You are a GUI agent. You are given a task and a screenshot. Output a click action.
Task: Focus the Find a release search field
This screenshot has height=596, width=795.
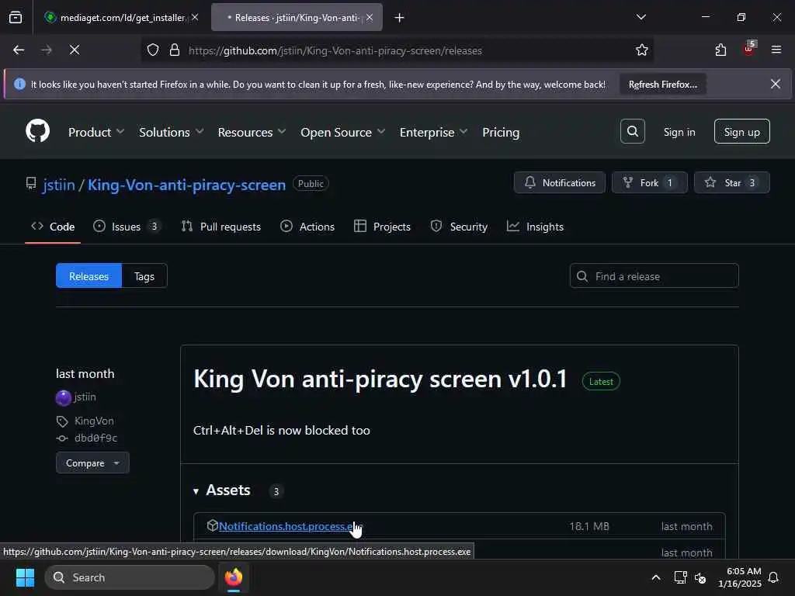[x=654, y=276]
